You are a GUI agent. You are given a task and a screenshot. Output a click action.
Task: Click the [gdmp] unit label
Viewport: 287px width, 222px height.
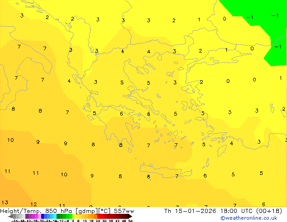[x=87, y=211]
